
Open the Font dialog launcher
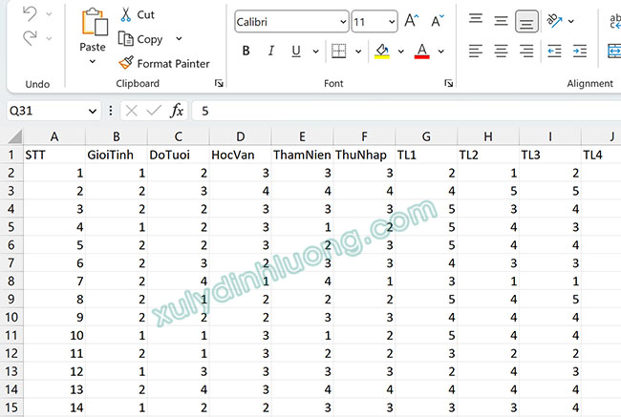(448, 84)
